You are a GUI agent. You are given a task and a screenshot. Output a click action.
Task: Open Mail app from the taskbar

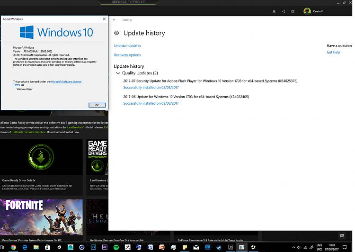pos(196,247)
